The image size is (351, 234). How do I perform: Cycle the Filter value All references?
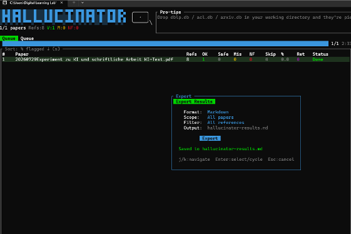[x=226, y=123]
